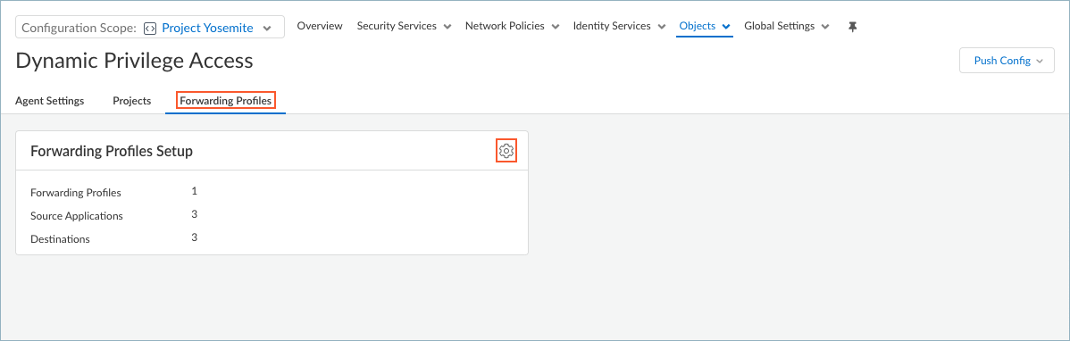Screen dimensions: 1070x341
Task: Click the Destinations count row
Action: coord(272,238)
